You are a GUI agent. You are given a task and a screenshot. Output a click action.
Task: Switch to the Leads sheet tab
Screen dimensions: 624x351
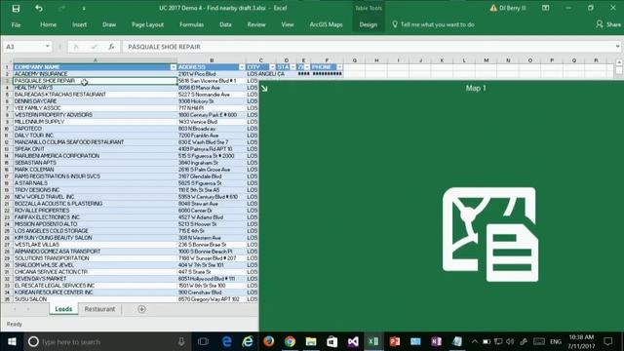[63, 309]
